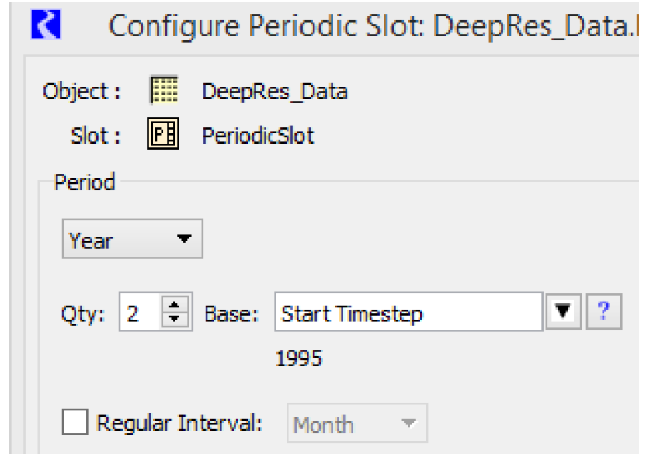Enable the Regular Interval checkbox

75,424
